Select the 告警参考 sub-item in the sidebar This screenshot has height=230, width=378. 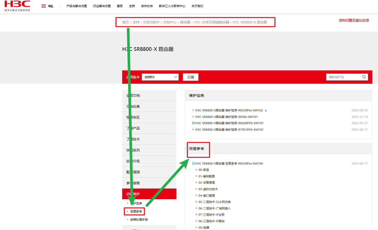pyautogui.click(x=136, y=211)
